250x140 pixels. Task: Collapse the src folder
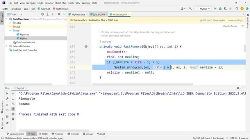pyautogui.click(x=10, y=30)
